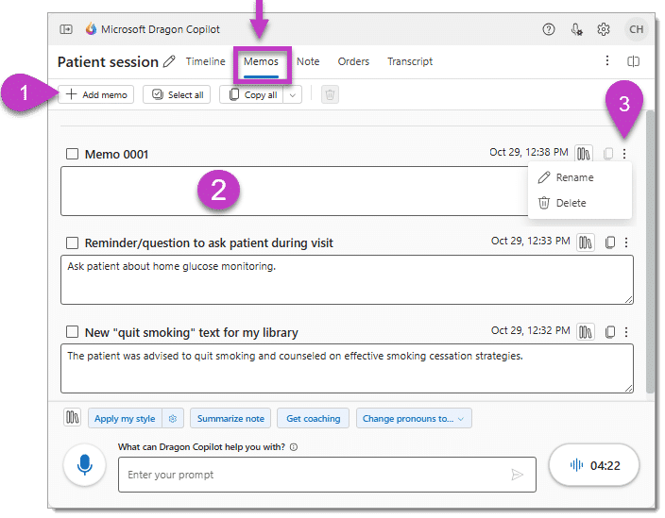Click the Add memo button
Image resolution: width=665 pixels, height=518 pixels.
[x=96, y=94]
